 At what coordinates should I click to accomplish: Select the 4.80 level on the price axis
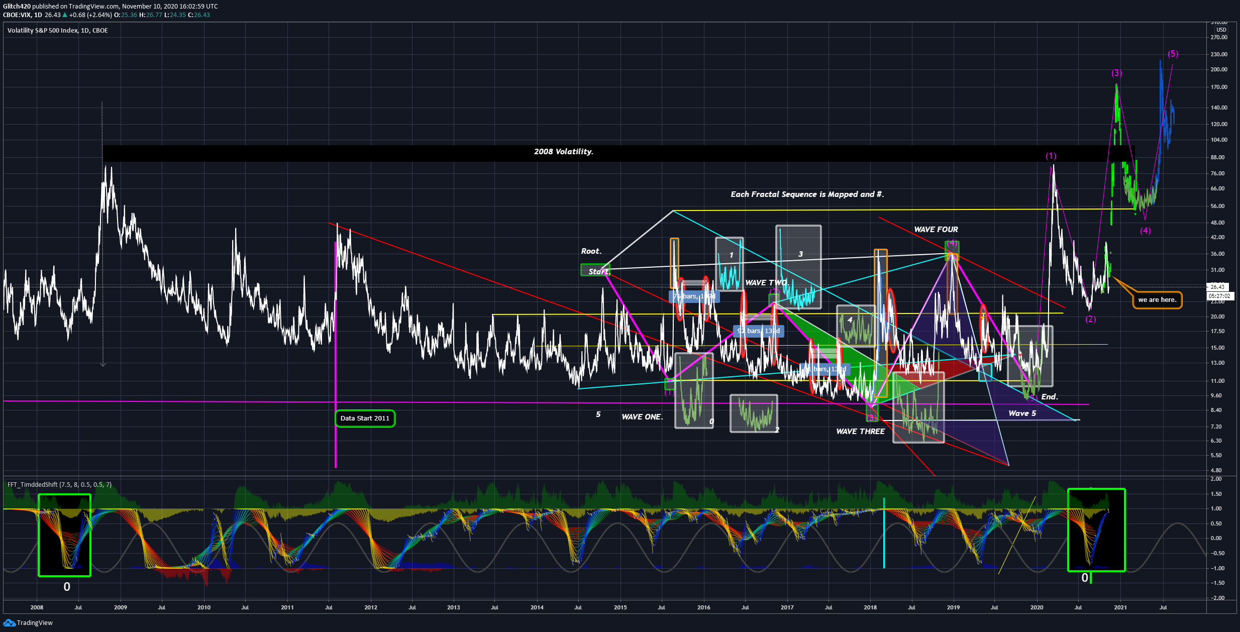coord(1216,470)
